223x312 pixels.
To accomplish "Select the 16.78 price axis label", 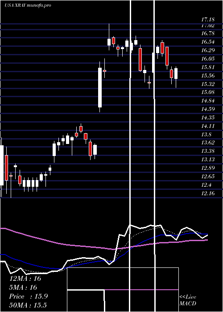I will point(208,33).
